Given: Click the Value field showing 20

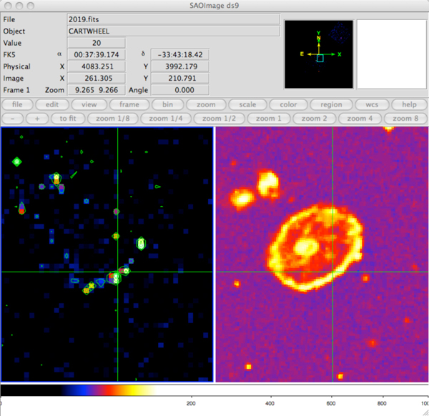Looking at the screenshot, I should pyautogui.click(x=97, y=43).
